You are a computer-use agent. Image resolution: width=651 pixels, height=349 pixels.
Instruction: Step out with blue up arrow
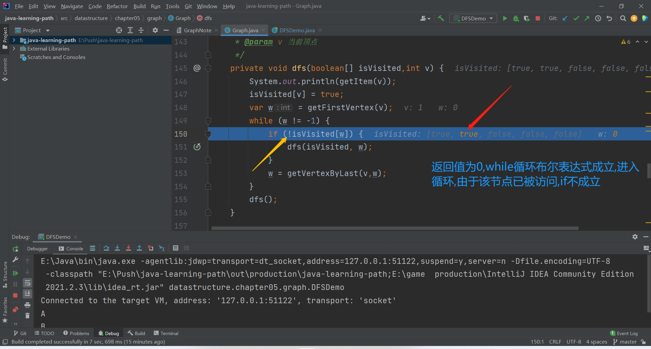coord(139,248)
